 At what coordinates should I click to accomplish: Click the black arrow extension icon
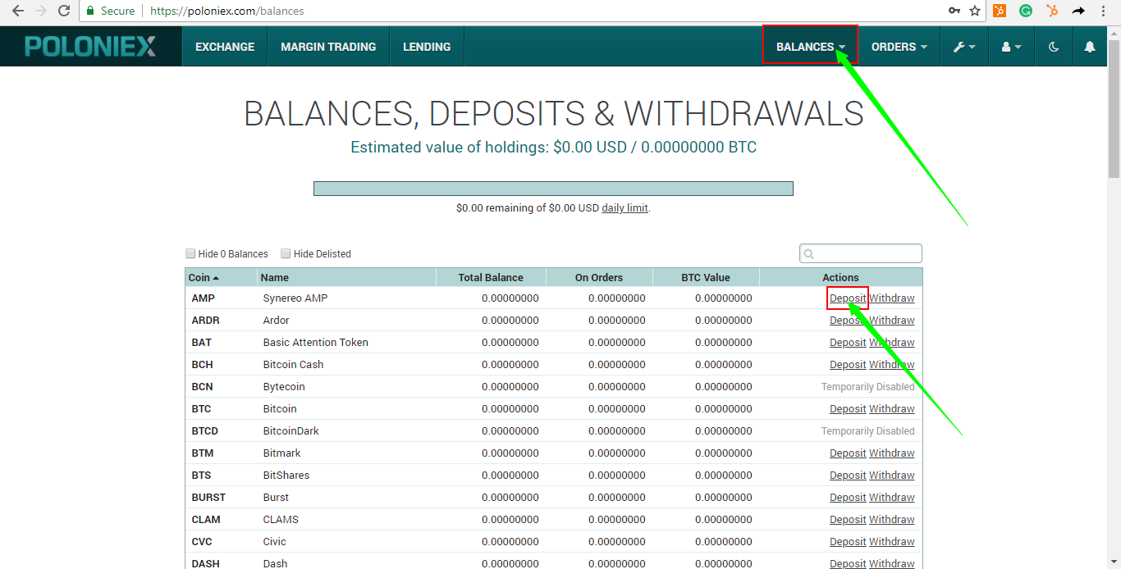[1078, 11]
